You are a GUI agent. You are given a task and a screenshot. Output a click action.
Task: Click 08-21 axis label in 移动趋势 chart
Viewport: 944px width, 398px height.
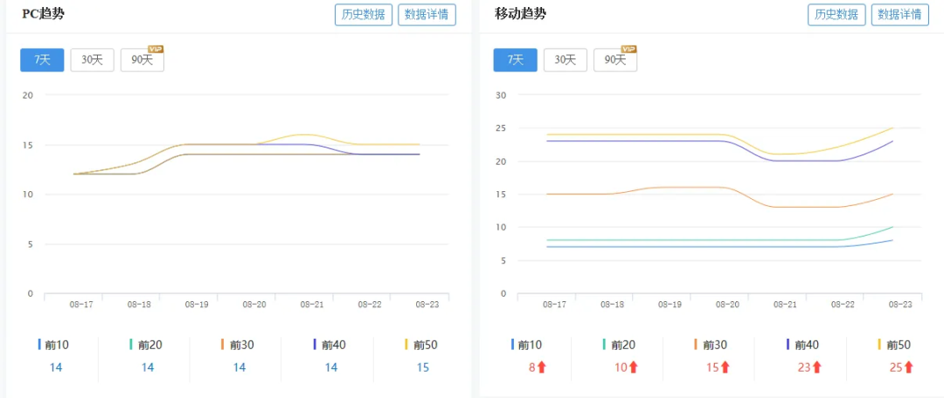[x=784, y=305]
